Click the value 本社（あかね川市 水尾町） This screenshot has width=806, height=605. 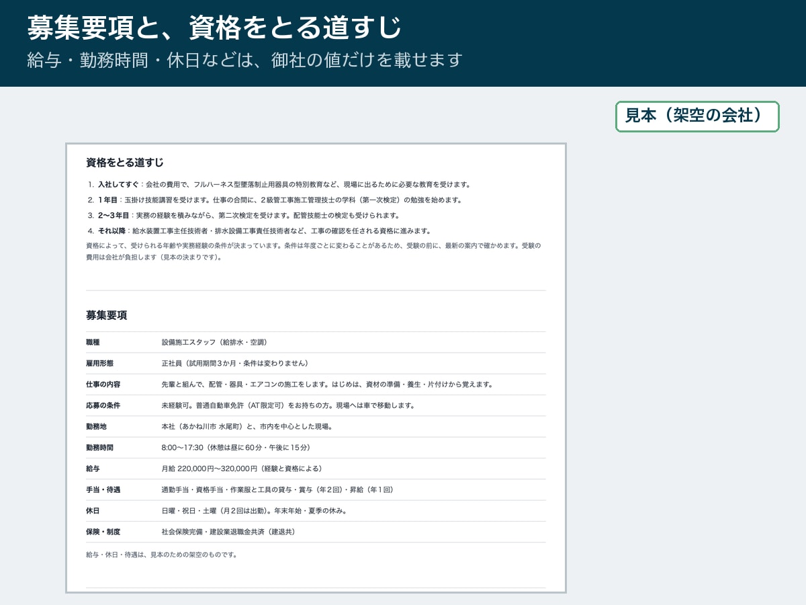point(247,426)
